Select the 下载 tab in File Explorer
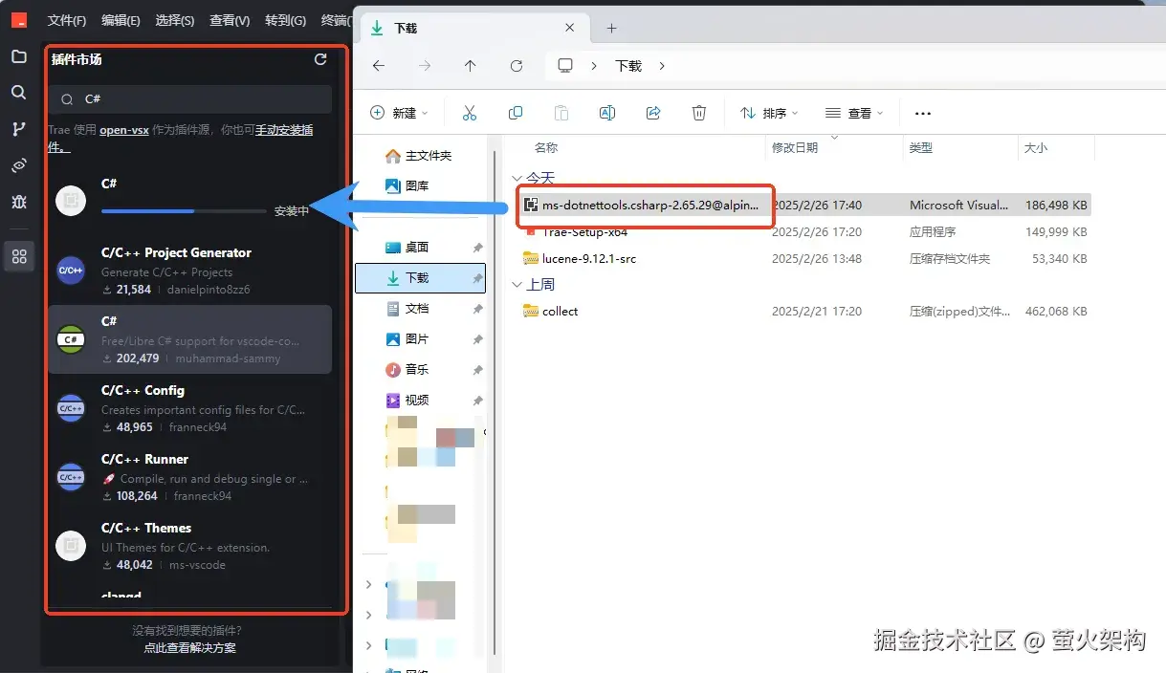Viewport: 1166px width, 673px height. tap(475, 29)
